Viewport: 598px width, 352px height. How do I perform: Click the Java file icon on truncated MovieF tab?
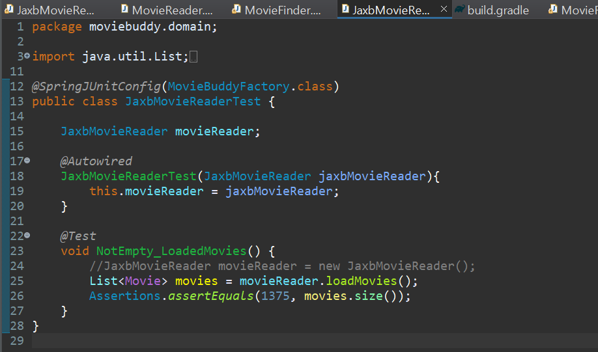[x=552, y=8]
